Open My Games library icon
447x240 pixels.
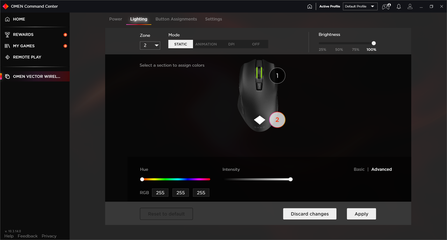(7, 46)
